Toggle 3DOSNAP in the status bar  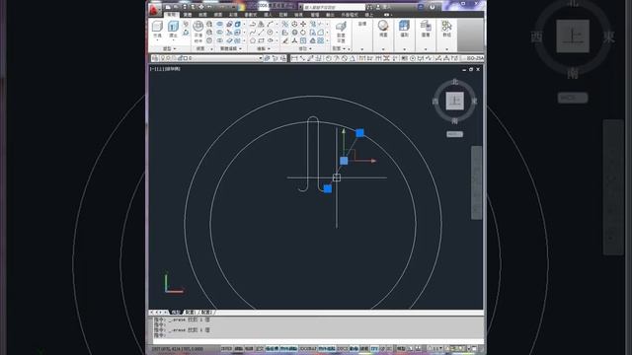coord(308,348)
